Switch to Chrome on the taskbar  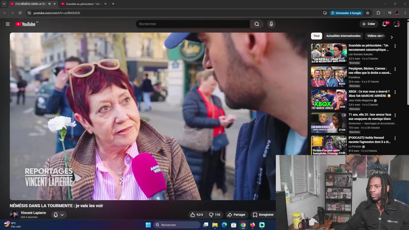(243, 225)
